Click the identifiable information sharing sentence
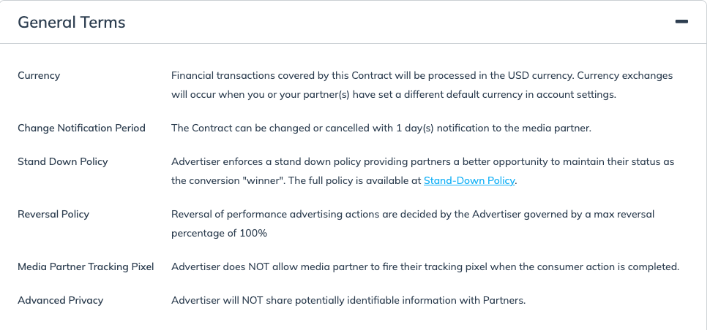The width and height of the screenshot is (710, 330). [348, 300]
